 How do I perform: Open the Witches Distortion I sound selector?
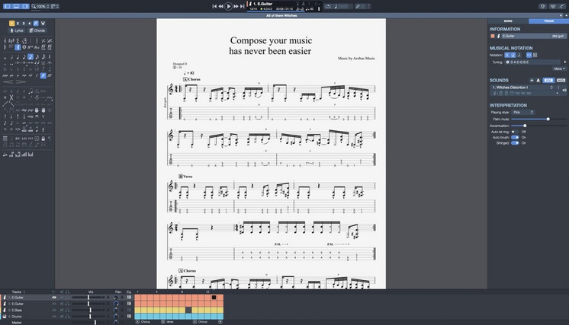(523, 88)
